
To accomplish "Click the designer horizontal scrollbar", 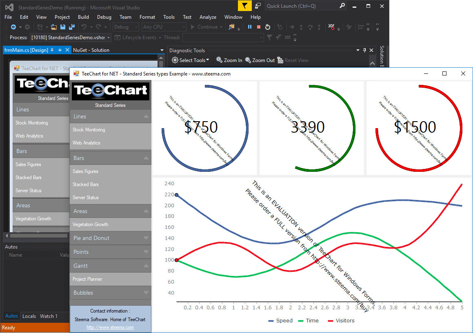I will pos(39,235).
